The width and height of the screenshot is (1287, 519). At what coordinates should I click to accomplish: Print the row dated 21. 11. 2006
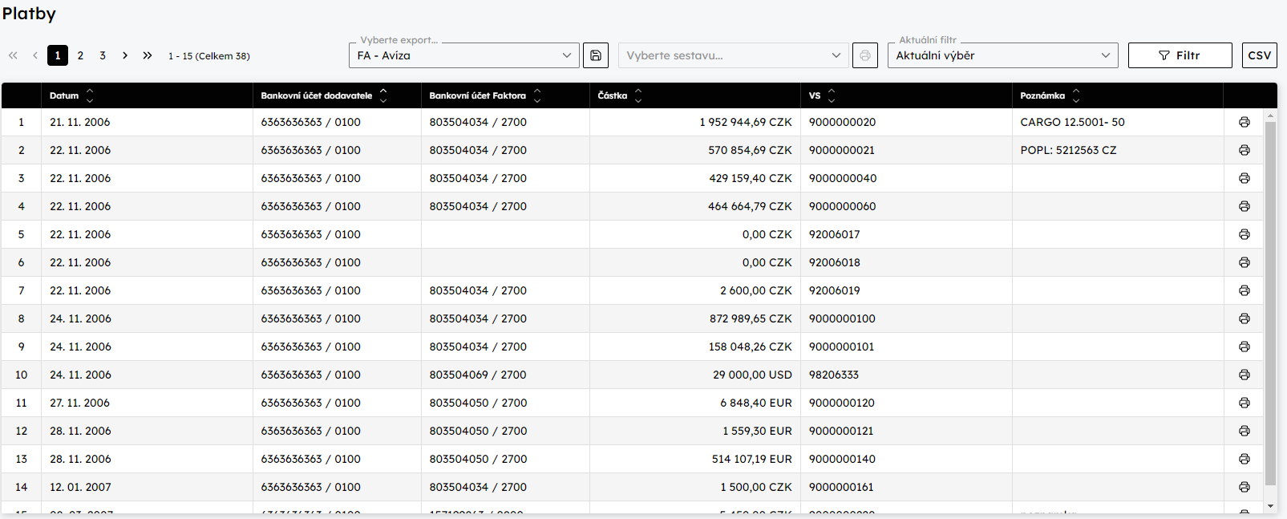(1244, 122)
